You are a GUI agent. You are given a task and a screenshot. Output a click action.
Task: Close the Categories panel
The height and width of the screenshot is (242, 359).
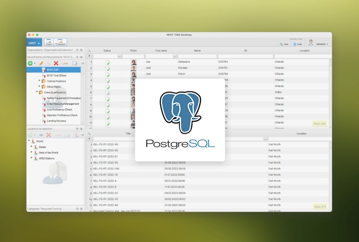tap(81, 209)
